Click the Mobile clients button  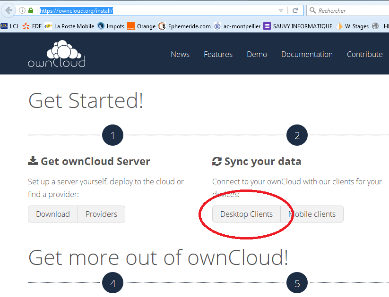[x=312, y=214]
